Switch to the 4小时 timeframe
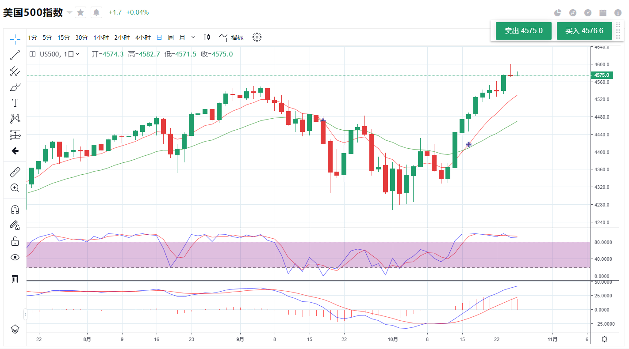 [x=143, y=38]
